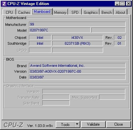Minimize the CPU-Z window

[117, 4]
